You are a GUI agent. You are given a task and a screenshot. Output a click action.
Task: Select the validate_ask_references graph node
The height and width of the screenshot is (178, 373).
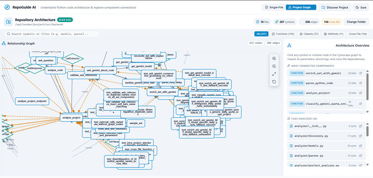tap(83, 75)
